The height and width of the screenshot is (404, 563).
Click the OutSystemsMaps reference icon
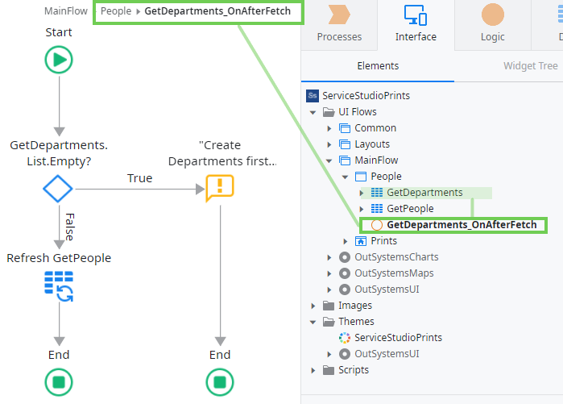pos(345,273)
